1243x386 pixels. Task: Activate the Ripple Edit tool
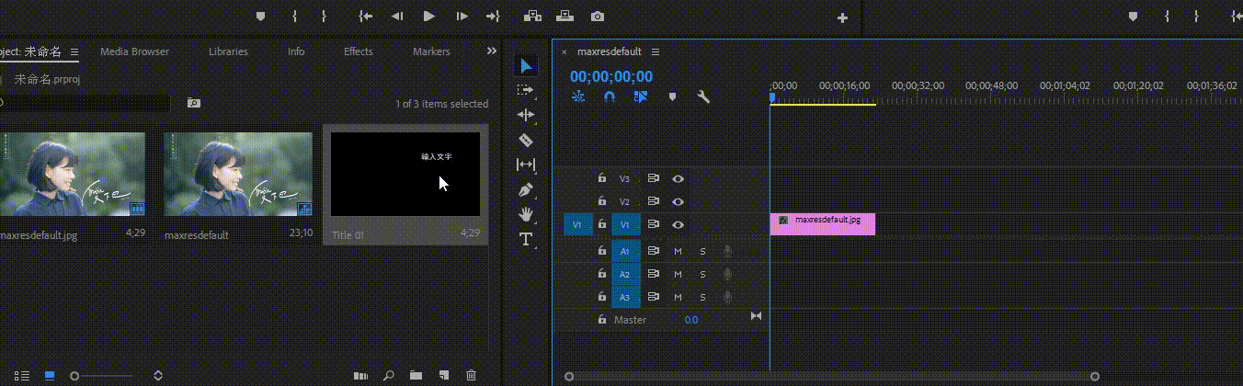point(526,115)
